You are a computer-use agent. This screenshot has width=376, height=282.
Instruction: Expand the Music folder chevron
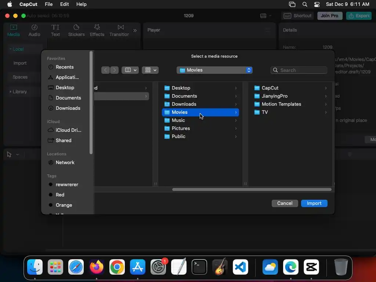[x=236, y=120]
